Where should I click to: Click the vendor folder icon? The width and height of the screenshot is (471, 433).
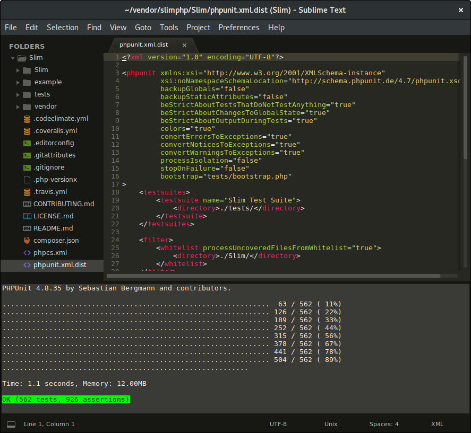click(x=27, y=107)
